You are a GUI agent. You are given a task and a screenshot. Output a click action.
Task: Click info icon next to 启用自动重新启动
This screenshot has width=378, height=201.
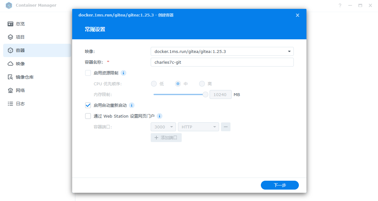[132, 105]
